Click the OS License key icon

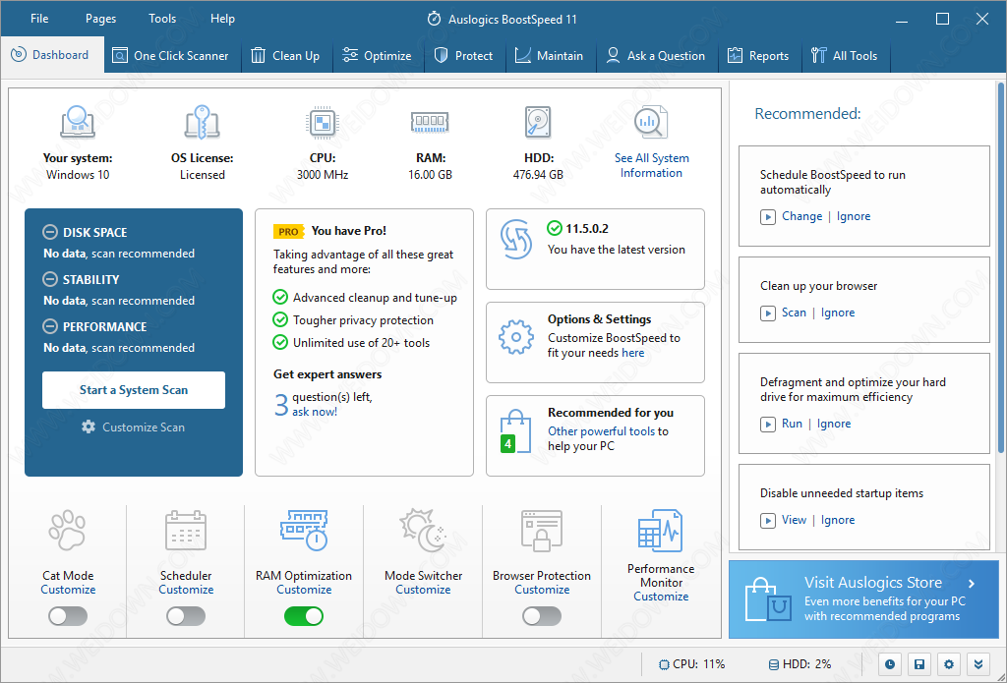pos(203,122)
